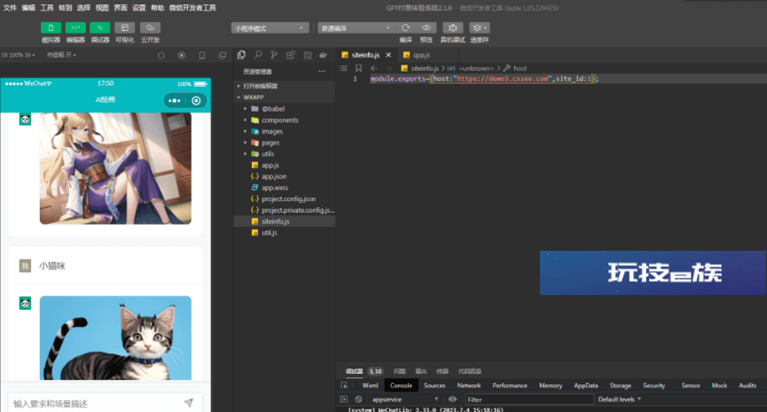Click the simulator phone device icon
The height and width of the screenshot is (412, 767).
tap(202, 55)
